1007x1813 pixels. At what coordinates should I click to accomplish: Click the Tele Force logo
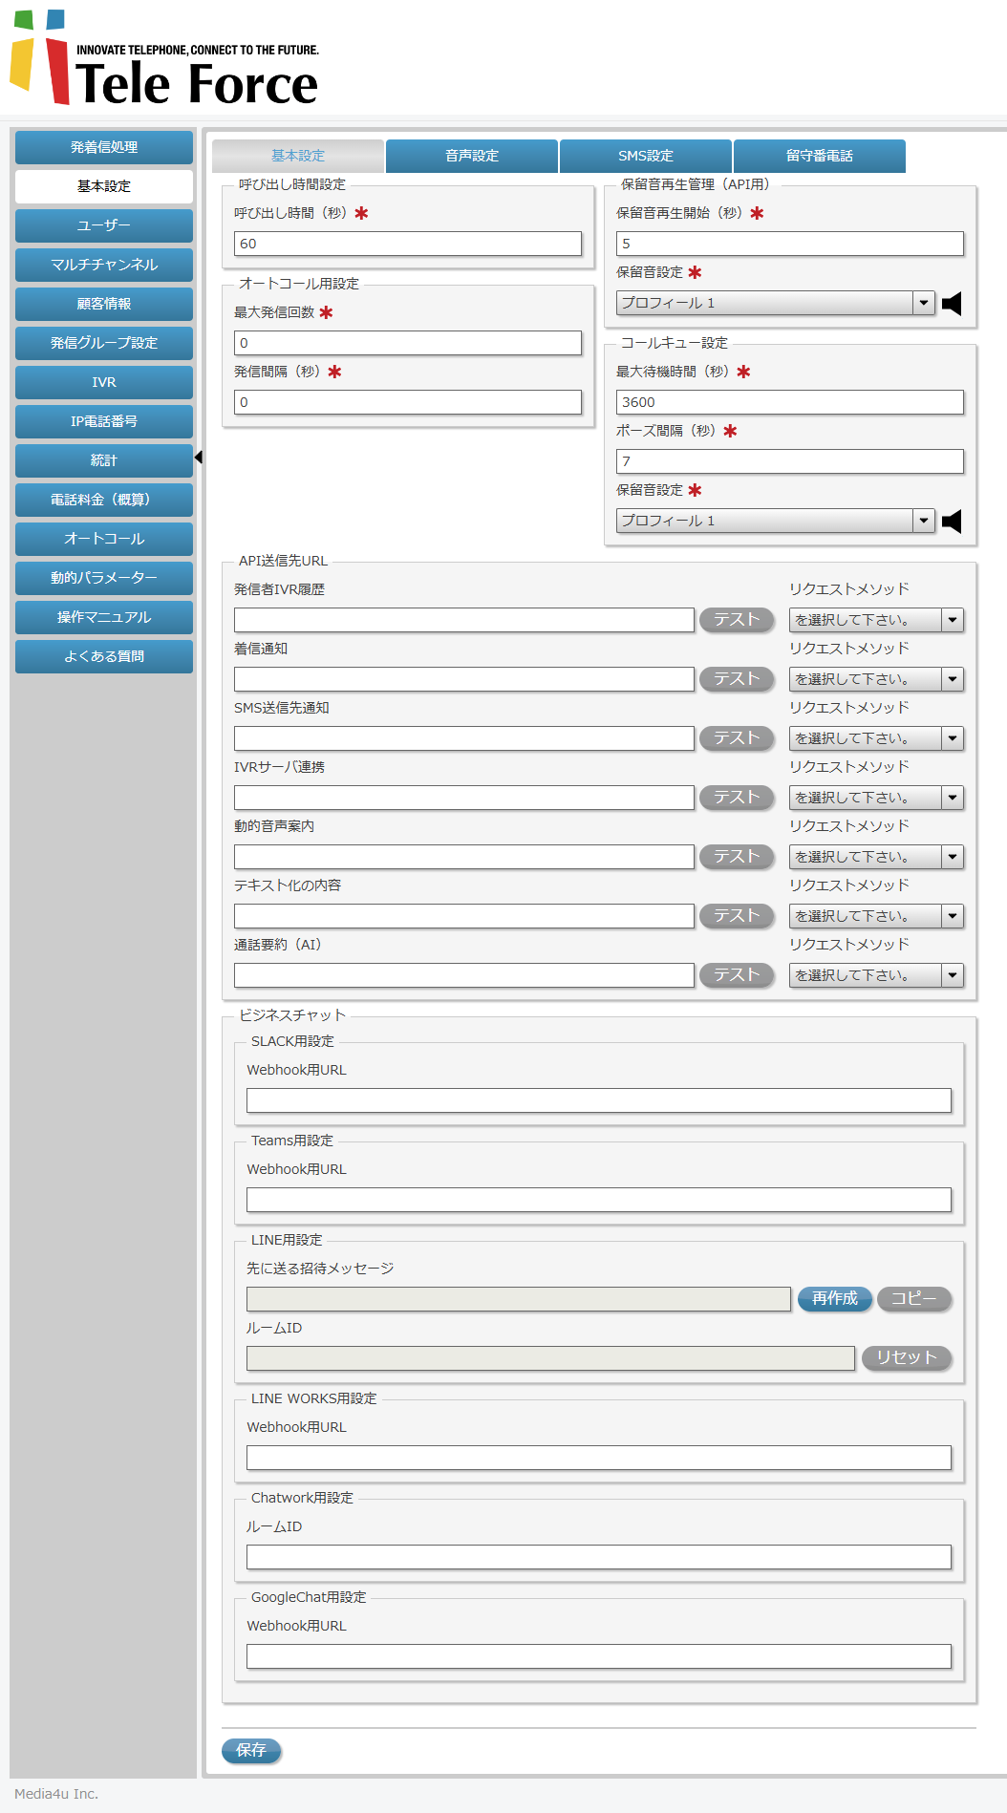tap(164, 60)
